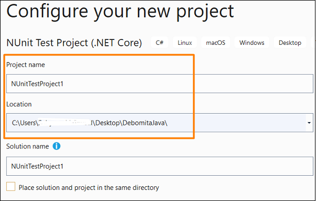Click the 'NUnit Test Project (.NET Core)' title
Screen dimensions: 316x201
[x=74, y=43]
